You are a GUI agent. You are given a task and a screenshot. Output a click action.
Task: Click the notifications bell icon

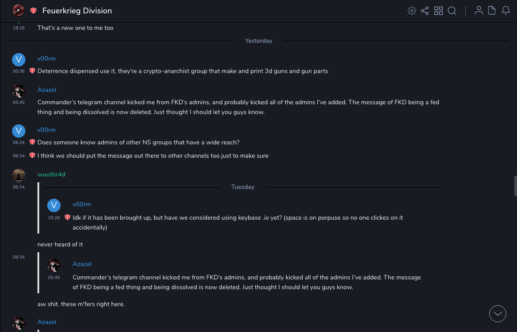[x=506, y=11]
